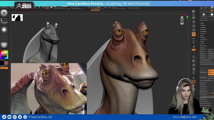Select the Move 3D navigation icon

pos(193,61)
